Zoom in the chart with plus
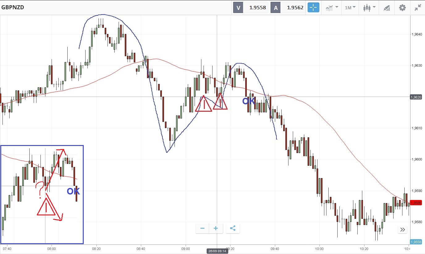The height and width of the screenshot is (254, 425). click(x=216, y=228)
